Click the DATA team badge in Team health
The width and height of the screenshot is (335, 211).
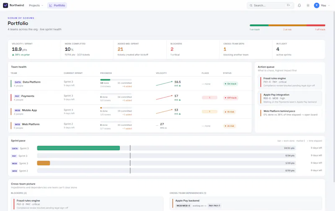click(x=18, y=82)
